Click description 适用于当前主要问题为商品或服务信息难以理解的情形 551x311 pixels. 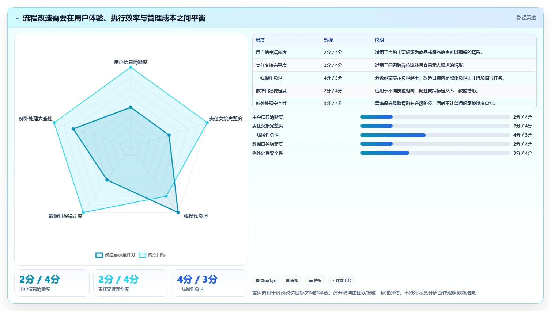point(429,53)
